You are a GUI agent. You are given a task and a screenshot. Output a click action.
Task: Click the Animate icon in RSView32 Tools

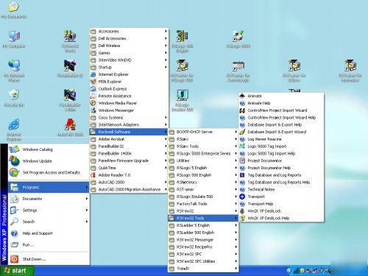242,96
